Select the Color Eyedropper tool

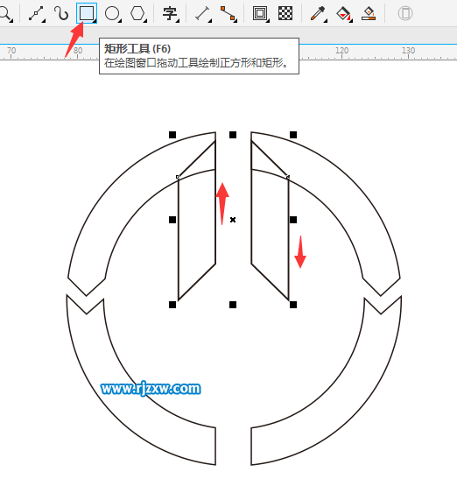click(318, 14)
